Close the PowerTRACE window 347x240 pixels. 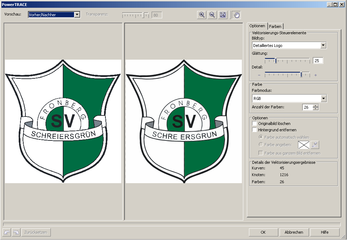pos(342,4)
